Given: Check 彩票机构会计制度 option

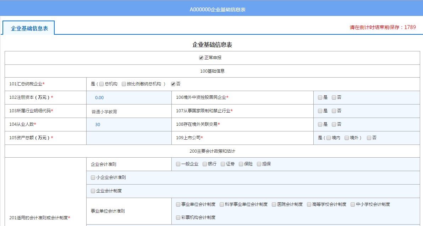Looking at the screenshot, I should [x=178, y=217].
